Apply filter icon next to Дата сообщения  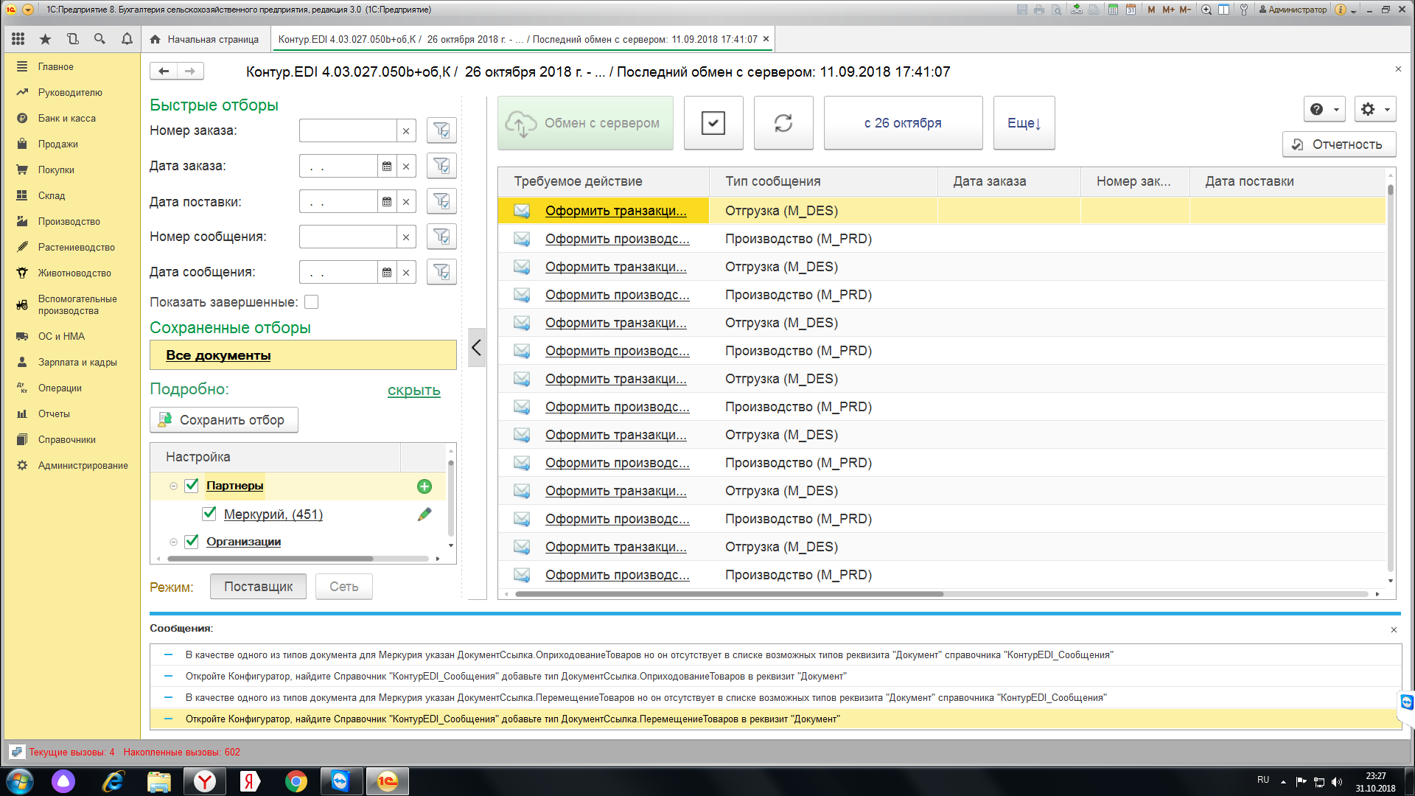click(x=441, y=272)
